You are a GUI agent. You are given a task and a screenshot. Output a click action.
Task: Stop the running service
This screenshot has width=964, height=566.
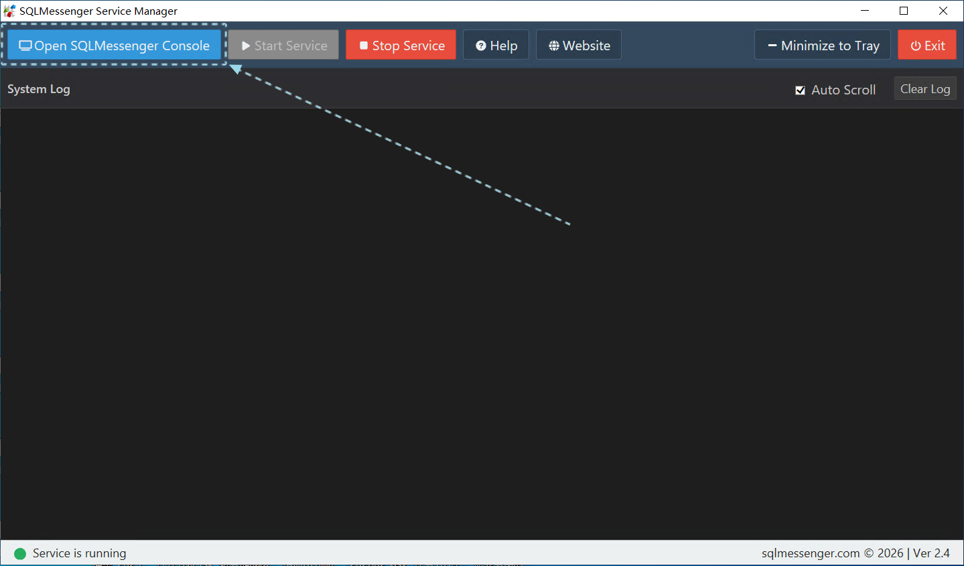point(401,45)
